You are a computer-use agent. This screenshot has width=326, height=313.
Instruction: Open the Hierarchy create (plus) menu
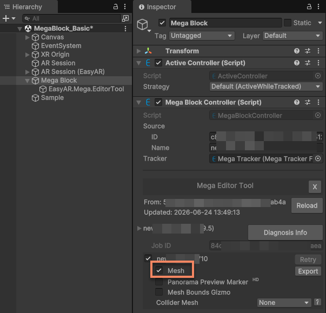pos(9,18)
